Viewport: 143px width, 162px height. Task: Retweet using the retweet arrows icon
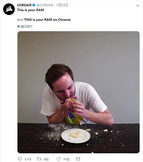(x=39, y=159)
